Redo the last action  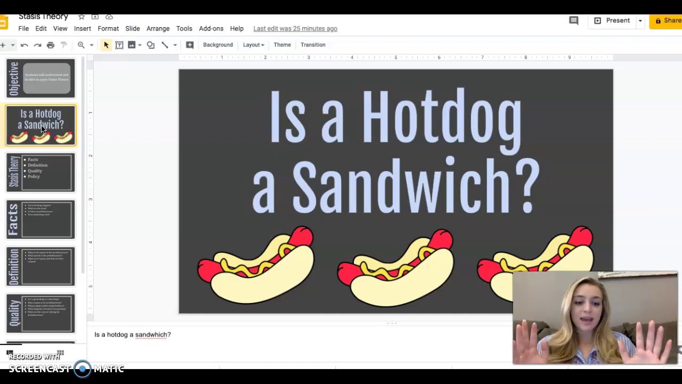point(37,45)
